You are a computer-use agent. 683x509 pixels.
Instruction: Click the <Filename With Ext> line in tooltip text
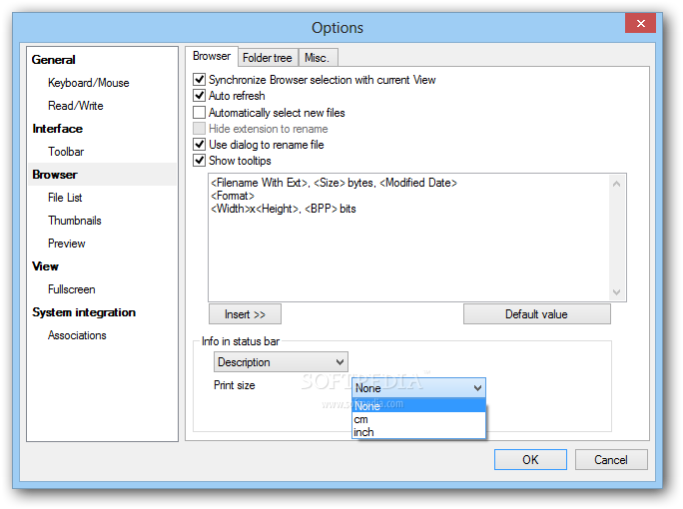(334, 183)
